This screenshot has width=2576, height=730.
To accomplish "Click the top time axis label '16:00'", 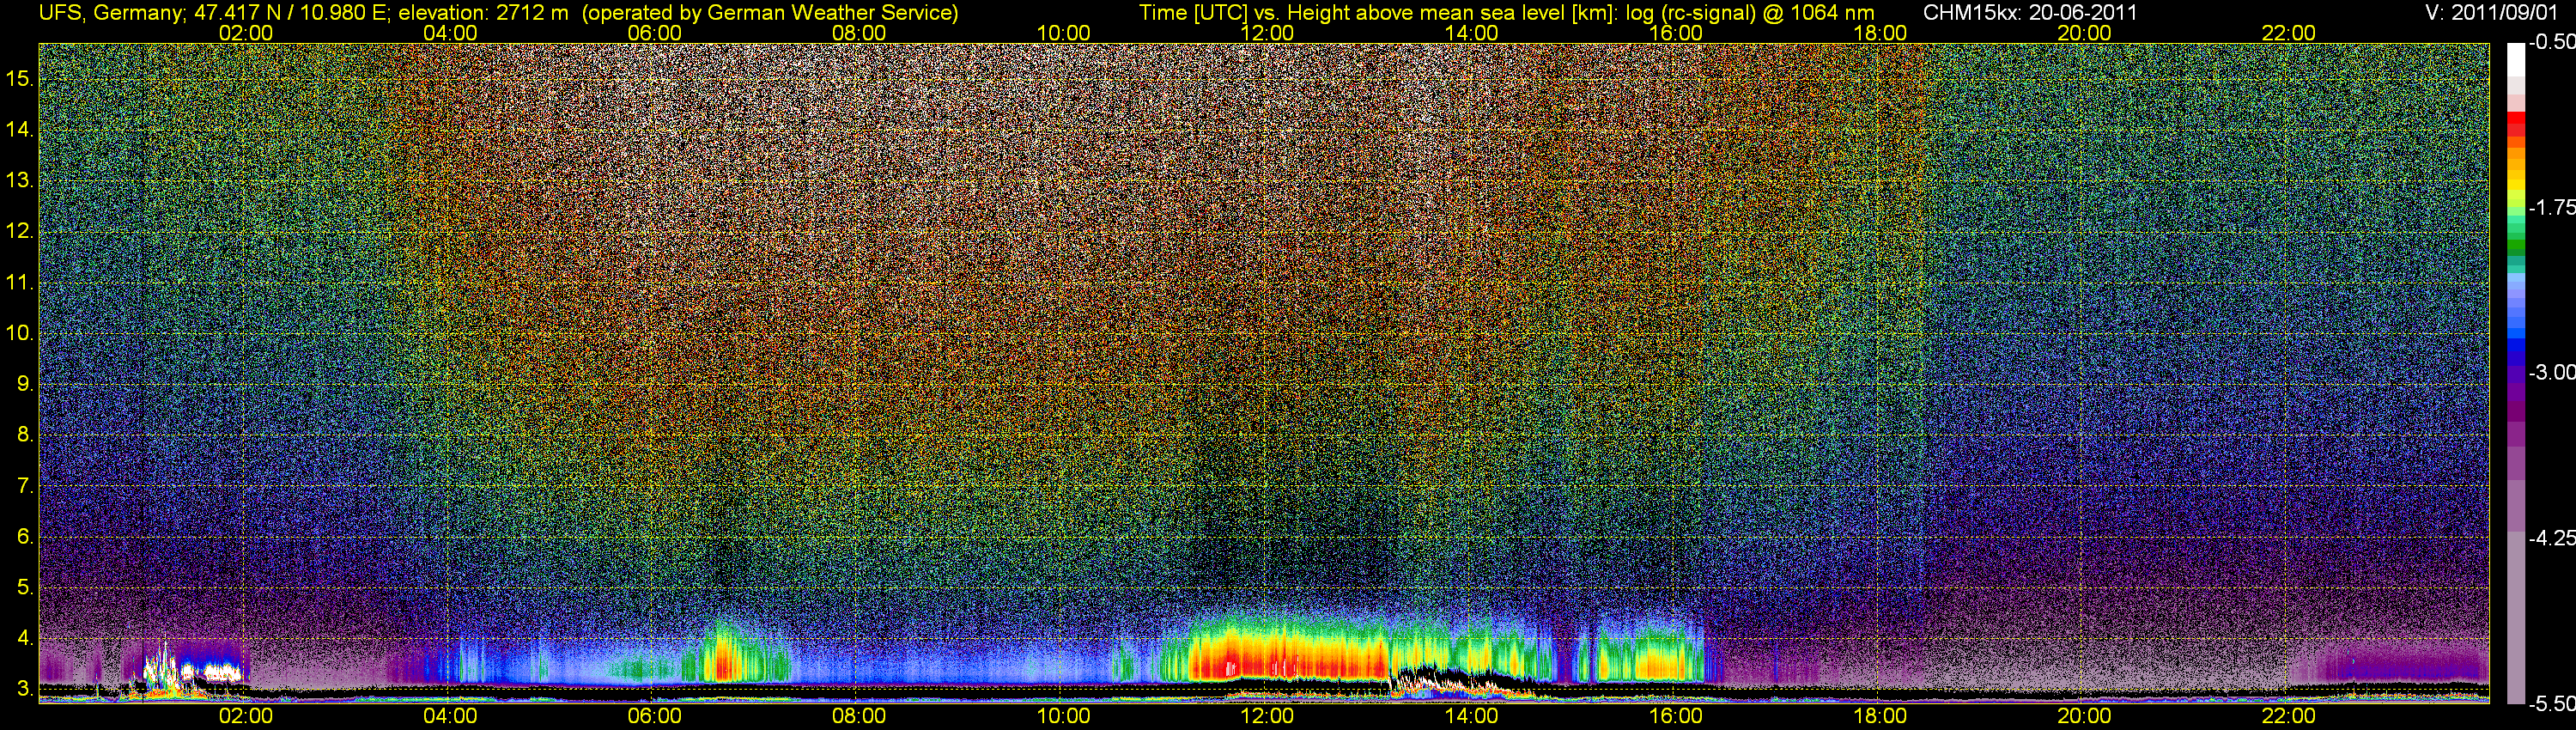I will (1676, 33).
